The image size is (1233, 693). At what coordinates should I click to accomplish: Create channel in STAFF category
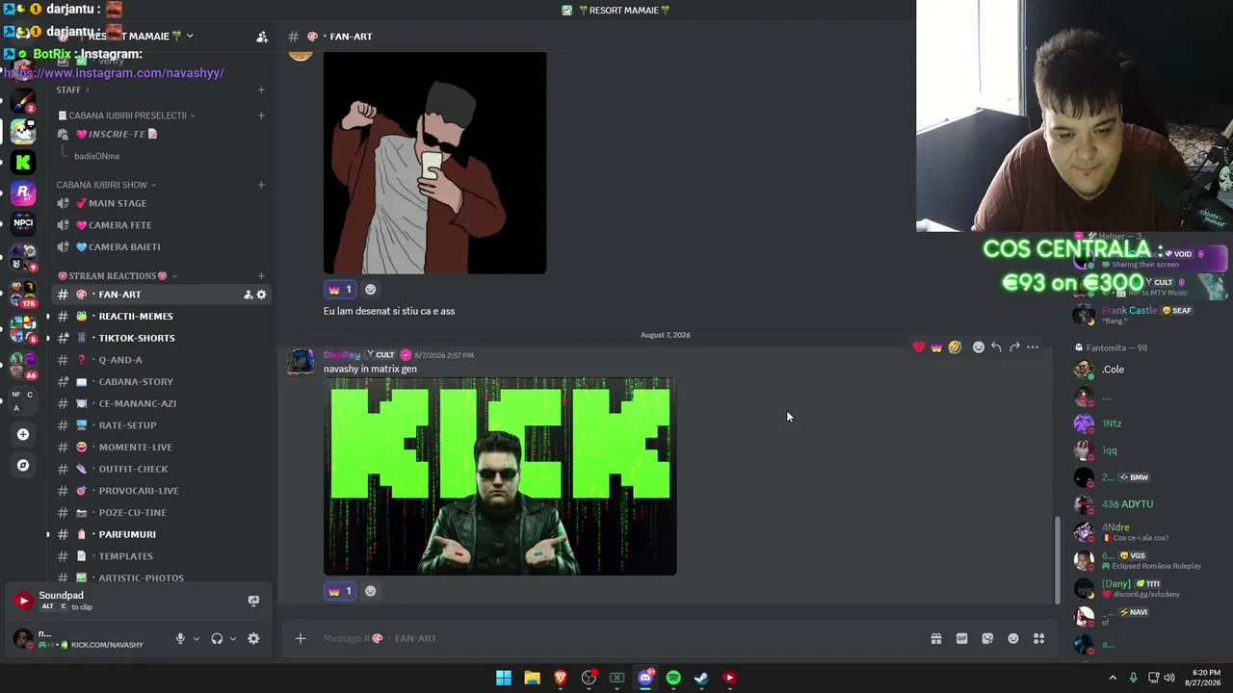pos(261,90)
